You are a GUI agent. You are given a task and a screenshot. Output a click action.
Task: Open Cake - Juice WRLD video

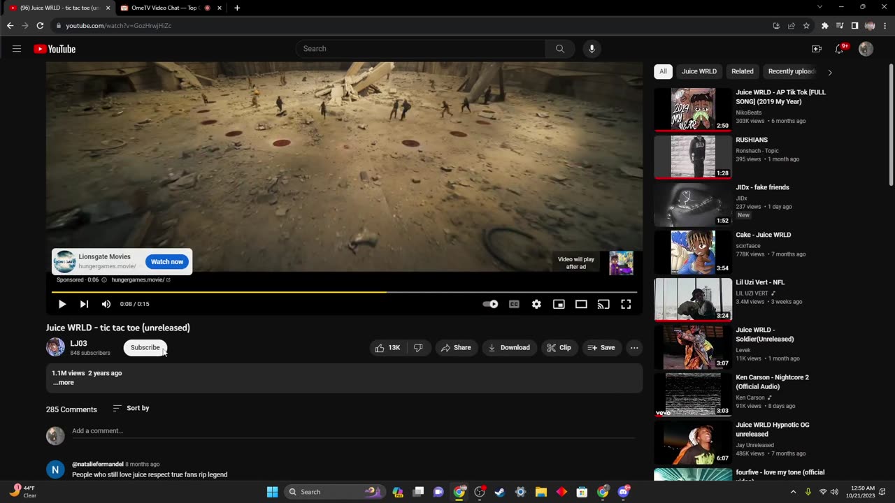tap(764, 235)
